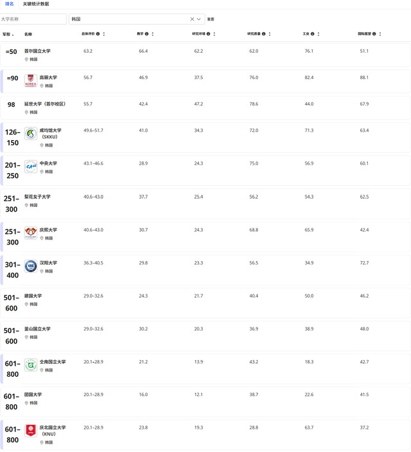
Task: Open the 首尔国立大学 university link
Action: pyautogui.click(x=37, y=51)
